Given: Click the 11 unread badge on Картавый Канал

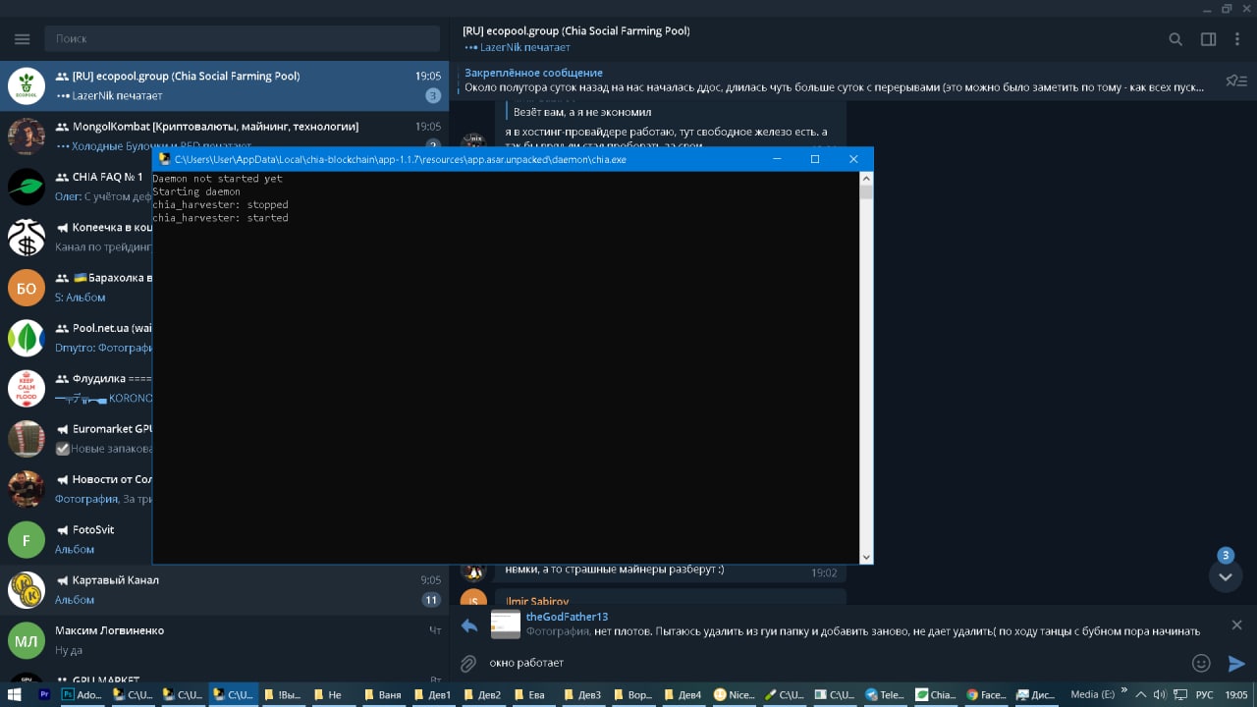Looking at the screenshot, I should tap(431, 600).
